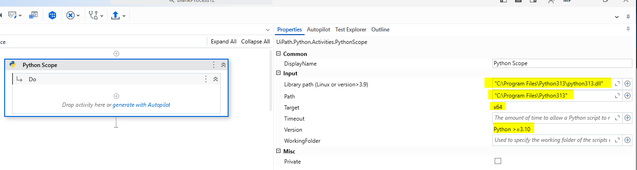Viewport: 637px width, 170px height.
Task: Click the Private property label
Action: pyautogui.click(x=293, y=162)
